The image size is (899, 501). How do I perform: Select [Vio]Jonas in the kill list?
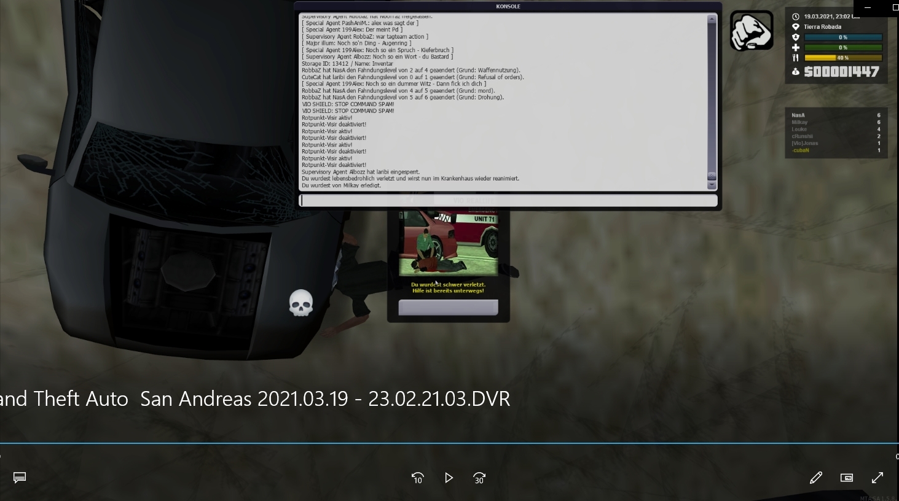click(x=836, y=143)
